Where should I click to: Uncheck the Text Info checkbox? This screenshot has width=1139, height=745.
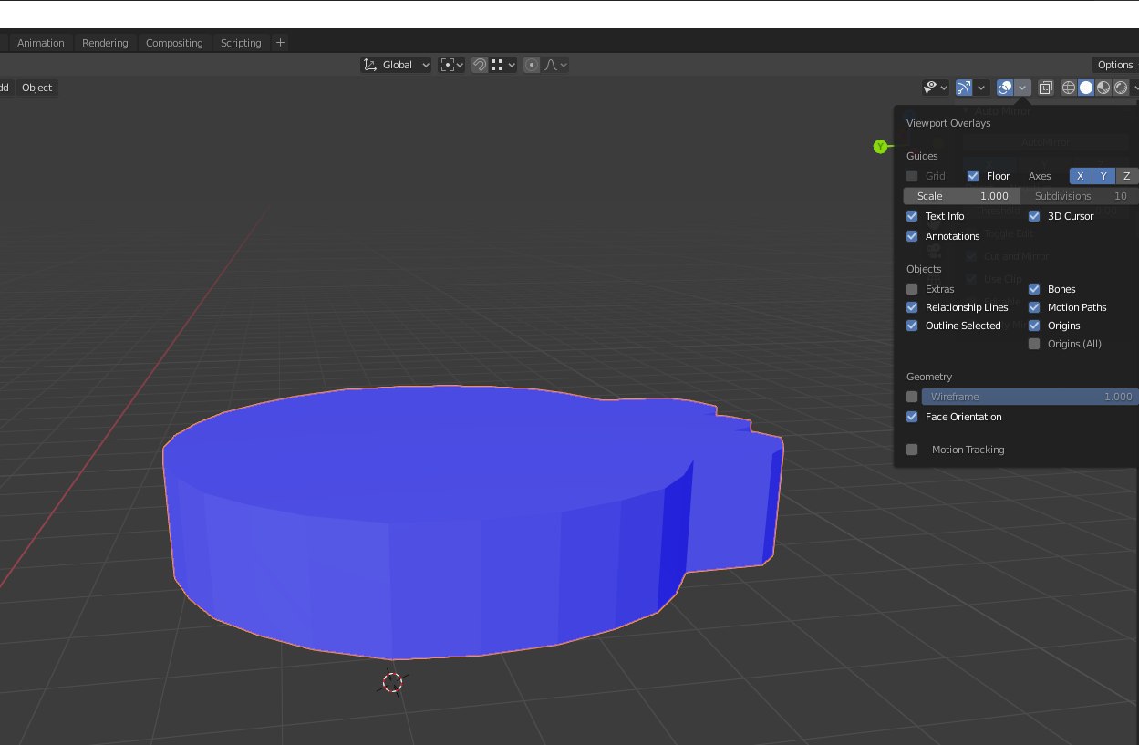coord(912,216)
